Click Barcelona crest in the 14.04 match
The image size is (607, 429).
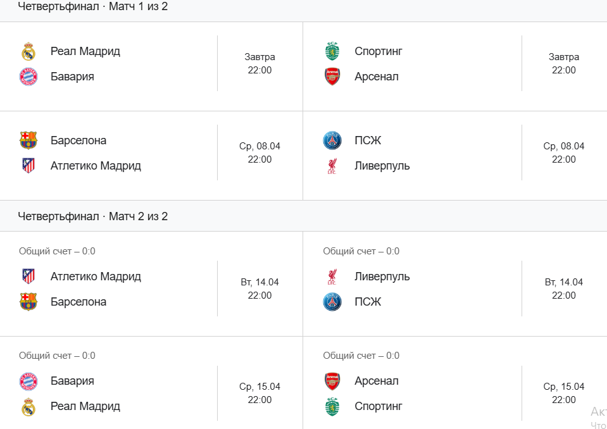tap(28, 302)
